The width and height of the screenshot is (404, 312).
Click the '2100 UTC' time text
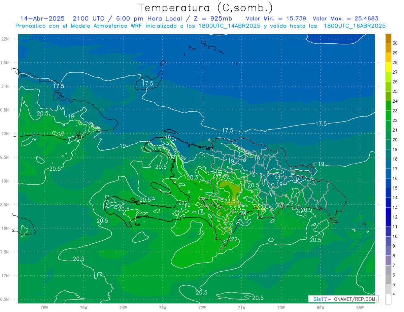(89, 19)
